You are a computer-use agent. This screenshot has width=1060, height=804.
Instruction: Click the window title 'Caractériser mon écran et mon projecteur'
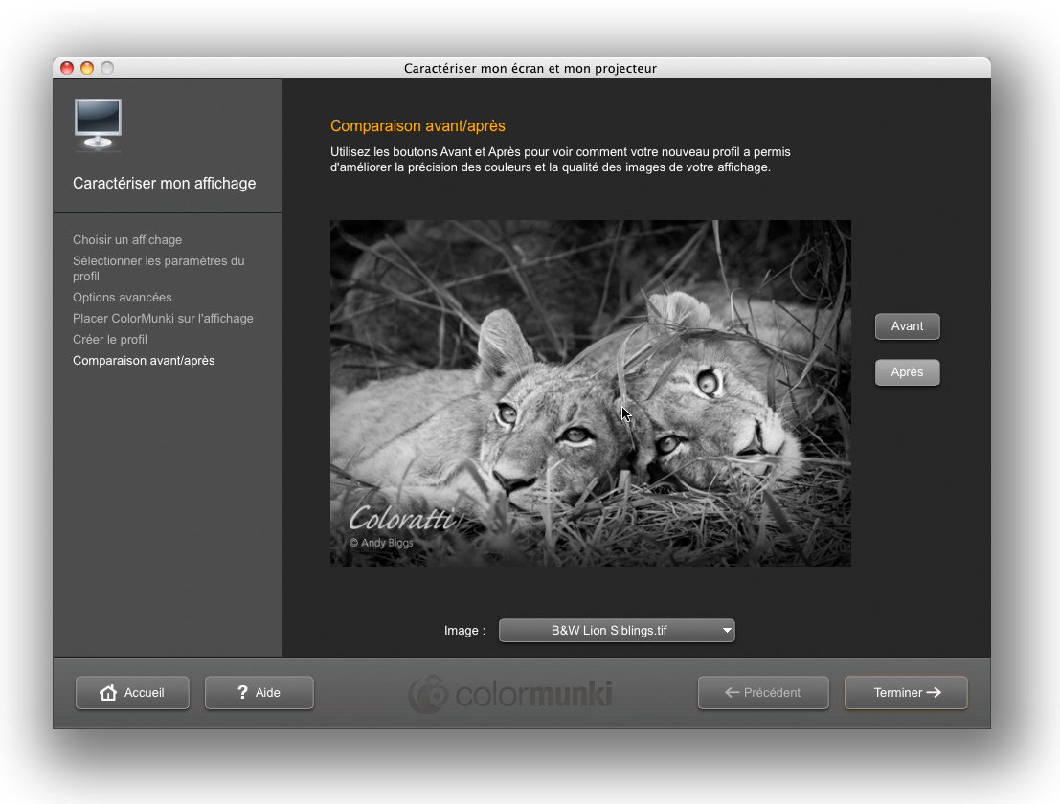[x=530, y=68]
